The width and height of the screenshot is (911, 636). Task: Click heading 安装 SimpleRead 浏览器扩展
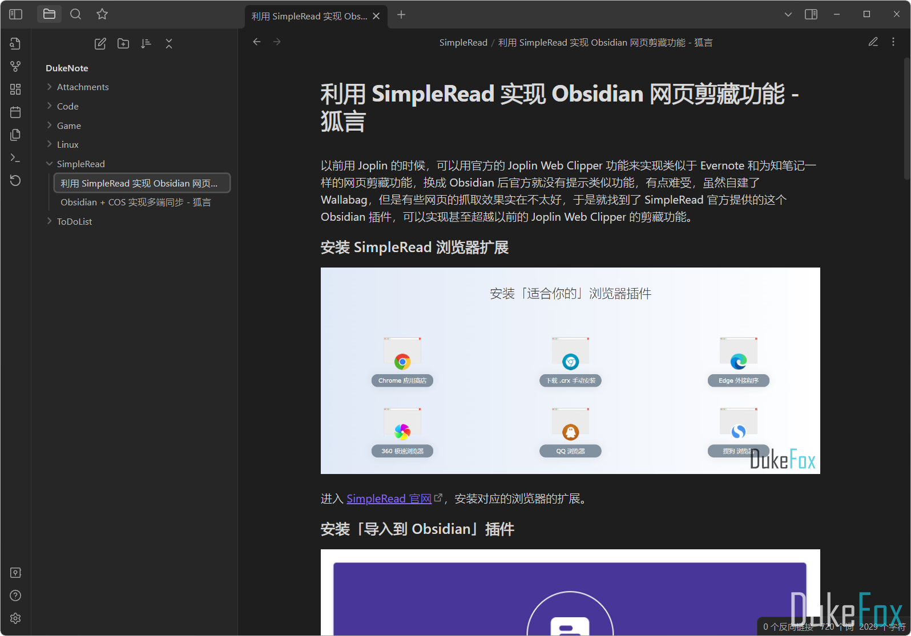pos(414,247)
